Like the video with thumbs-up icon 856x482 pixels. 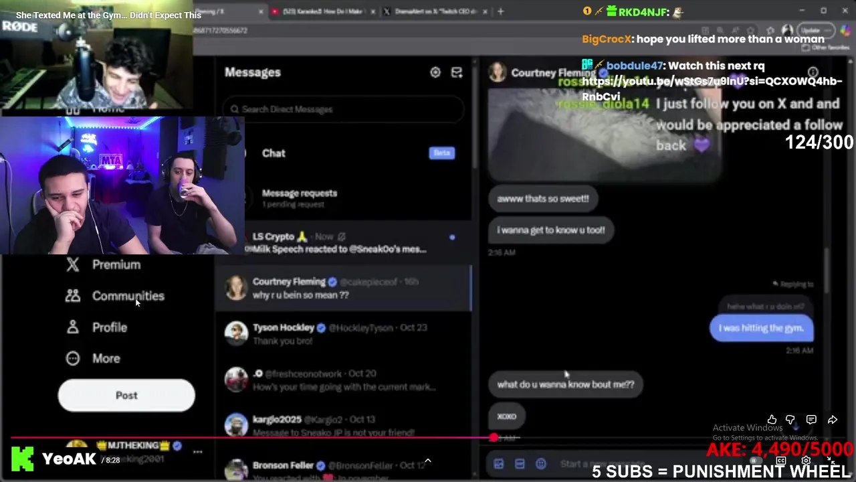point(772,420)
